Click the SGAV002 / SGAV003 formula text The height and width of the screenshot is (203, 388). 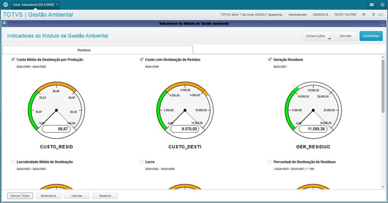(x=31, y=169)
